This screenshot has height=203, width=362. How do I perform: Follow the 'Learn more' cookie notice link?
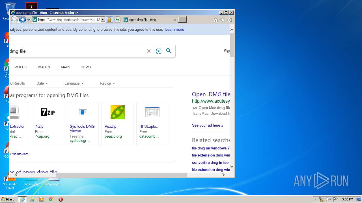pos(174,29)
